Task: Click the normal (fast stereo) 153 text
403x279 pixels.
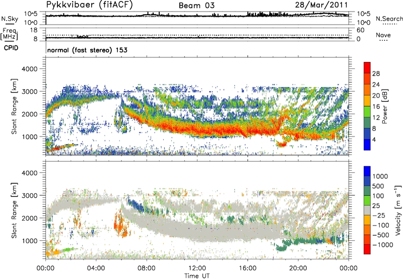Action: click(87, 50)
